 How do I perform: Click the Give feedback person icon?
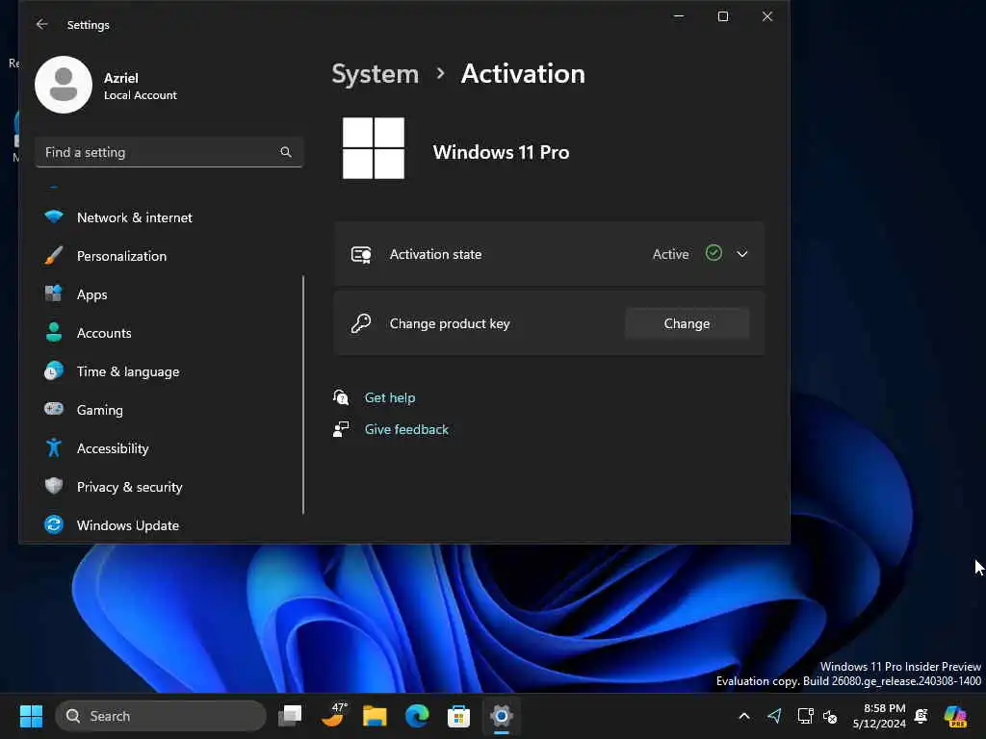341,429
